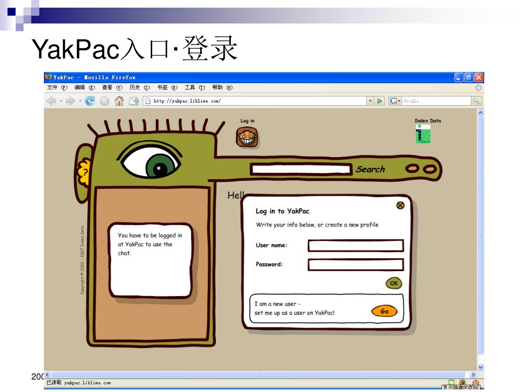Viewport: 523px width, 392px height.
Task: Restore down the Firefox window
Action: (x=469, y=78)
